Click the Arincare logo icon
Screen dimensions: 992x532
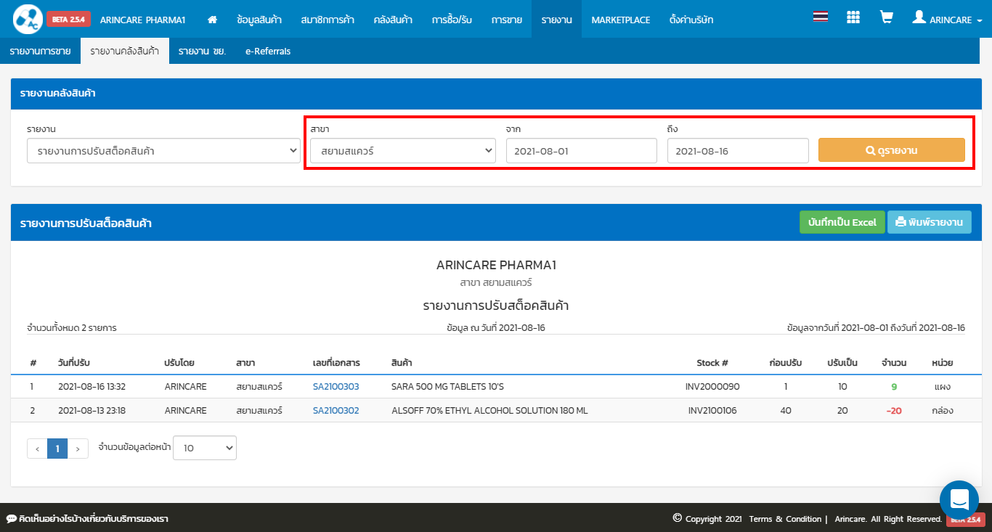(x=27, y=20)
